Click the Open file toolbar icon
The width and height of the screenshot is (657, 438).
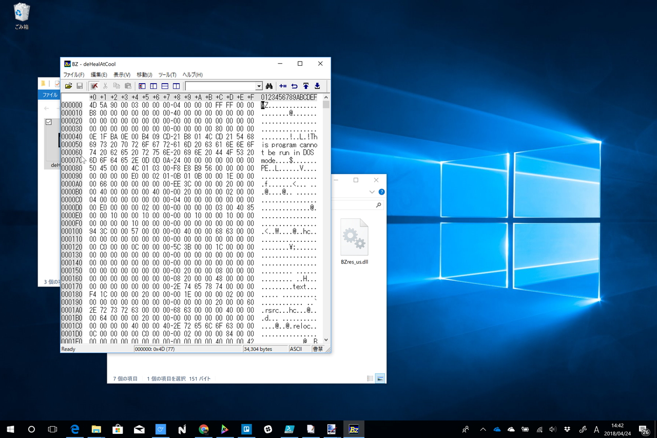(68, 86)
